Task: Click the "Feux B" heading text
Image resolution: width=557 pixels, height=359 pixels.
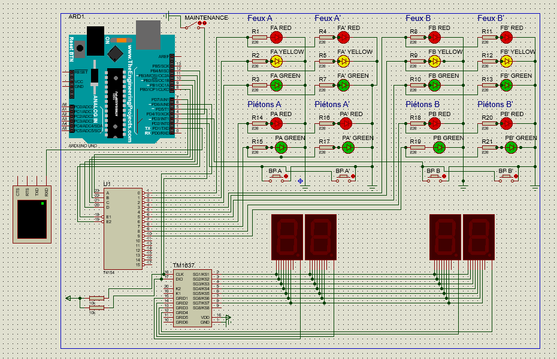Action: [418, 18]
